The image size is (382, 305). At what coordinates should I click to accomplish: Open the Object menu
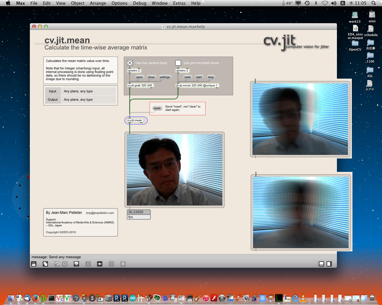tap(78, 3)
